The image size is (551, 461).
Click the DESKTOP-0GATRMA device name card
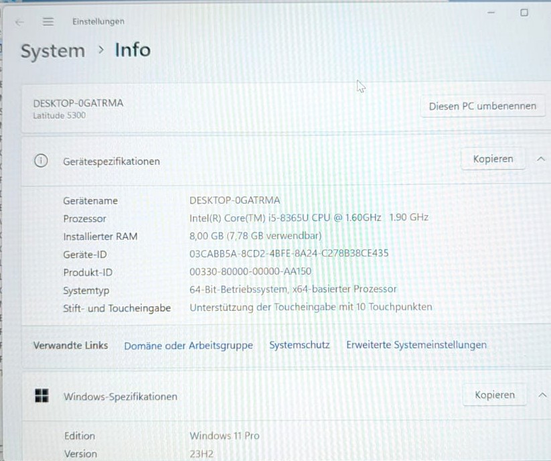(285, 109)
